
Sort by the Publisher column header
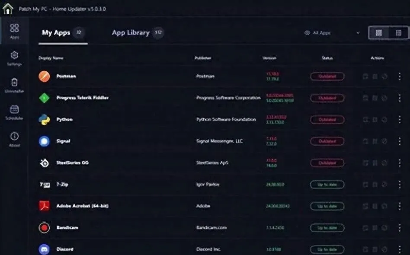pos(203,58)
